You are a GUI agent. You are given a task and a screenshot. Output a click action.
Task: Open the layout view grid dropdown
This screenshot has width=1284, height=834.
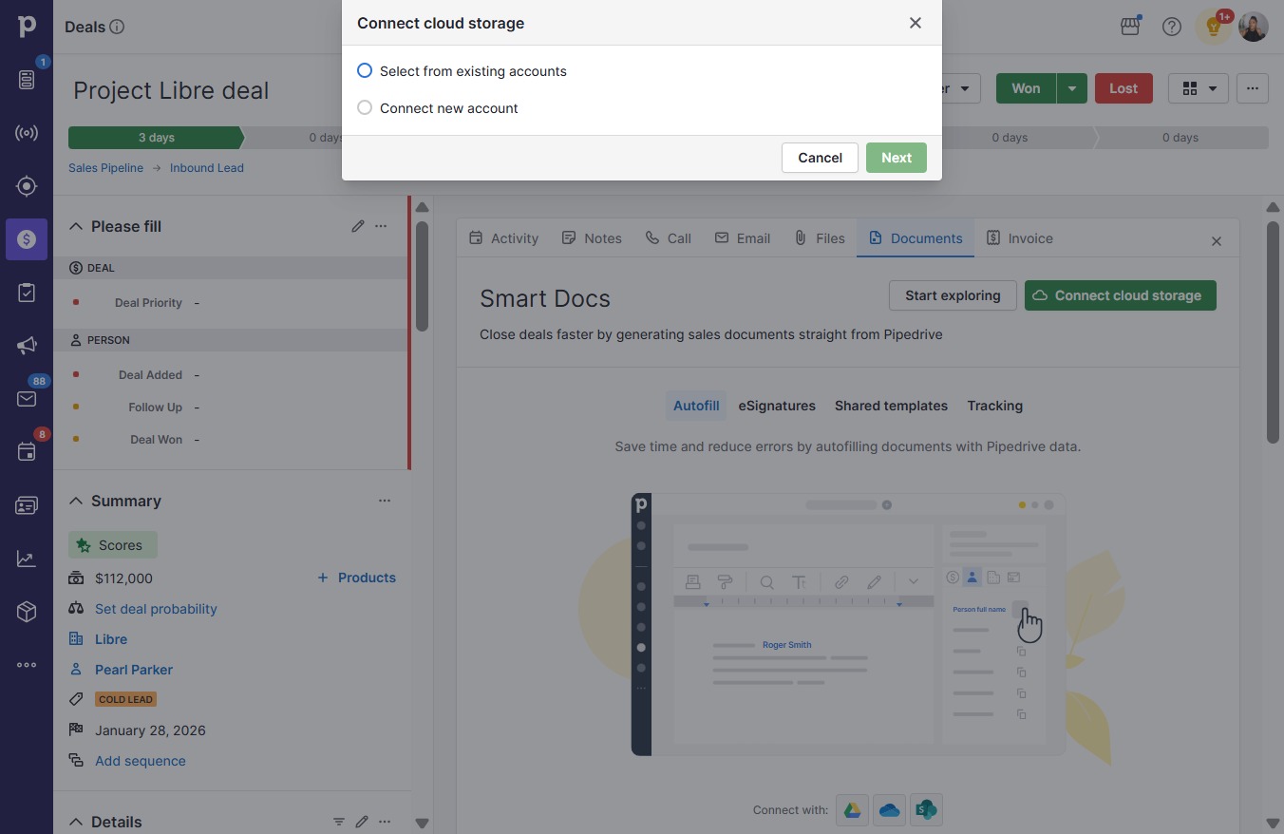pos(1199,88)
